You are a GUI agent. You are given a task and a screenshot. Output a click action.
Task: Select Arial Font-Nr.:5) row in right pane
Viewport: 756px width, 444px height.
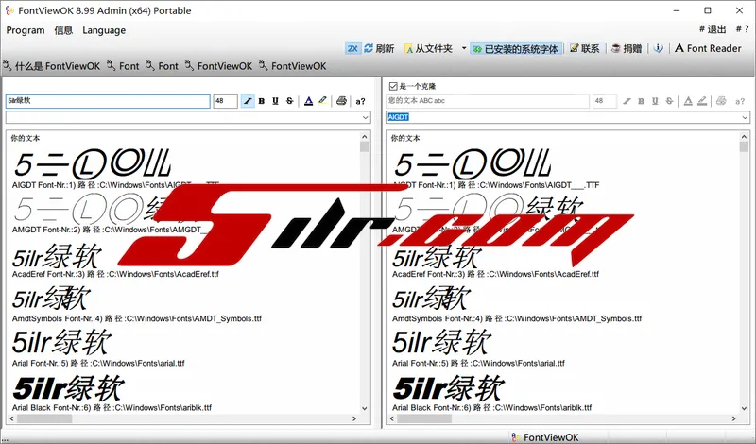pos(478,364)
